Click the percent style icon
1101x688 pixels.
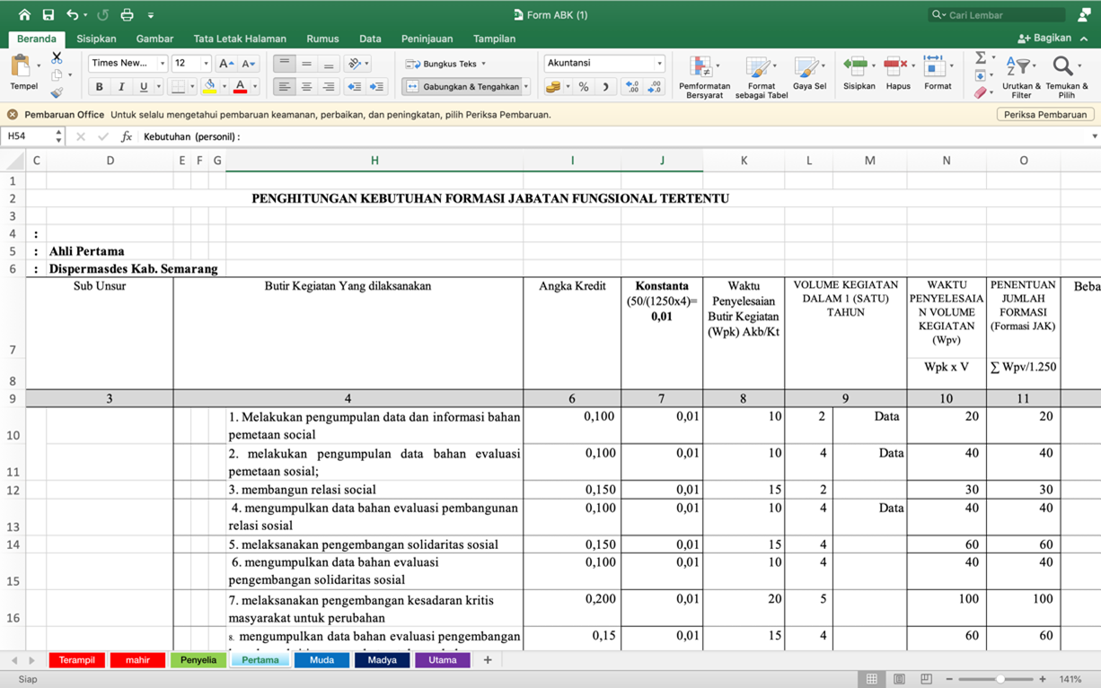(584, 87)
